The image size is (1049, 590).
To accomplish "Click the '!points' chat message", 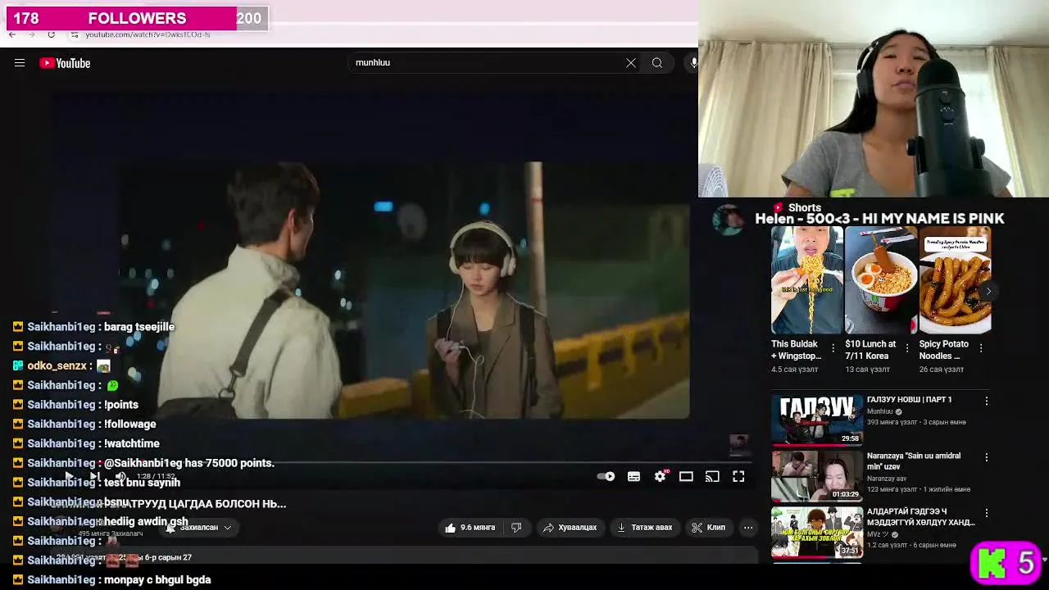I will 121,405.
